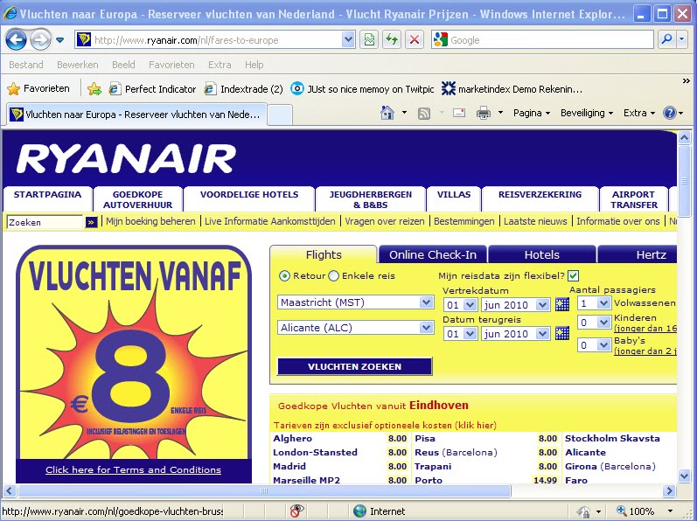Click the browser Forward arrow button

41,40
